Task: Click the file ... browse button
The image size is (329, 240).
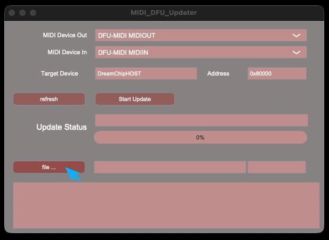Action: coord(49,167)
